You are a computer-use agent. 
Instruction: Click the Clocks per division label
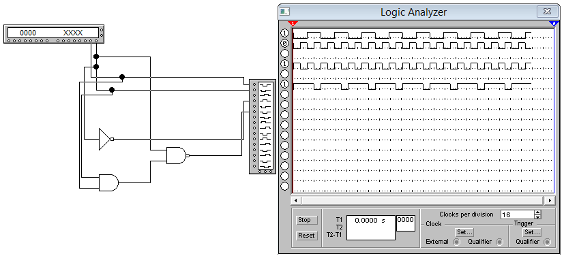[x=466, y=214]
